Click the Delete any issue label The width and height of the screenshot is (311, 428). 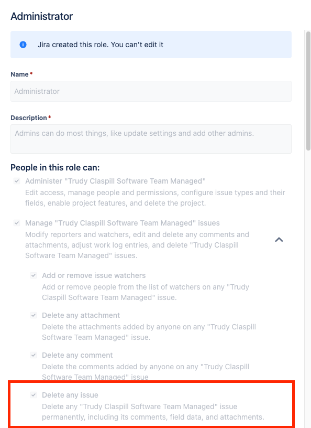(70, 395)
